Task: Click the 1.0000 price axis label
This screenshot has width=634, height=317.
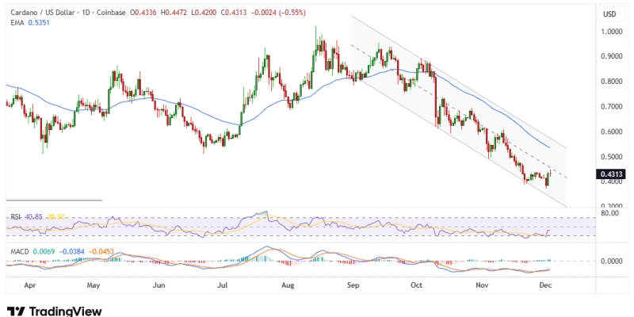Action: [x=612, y=32]
